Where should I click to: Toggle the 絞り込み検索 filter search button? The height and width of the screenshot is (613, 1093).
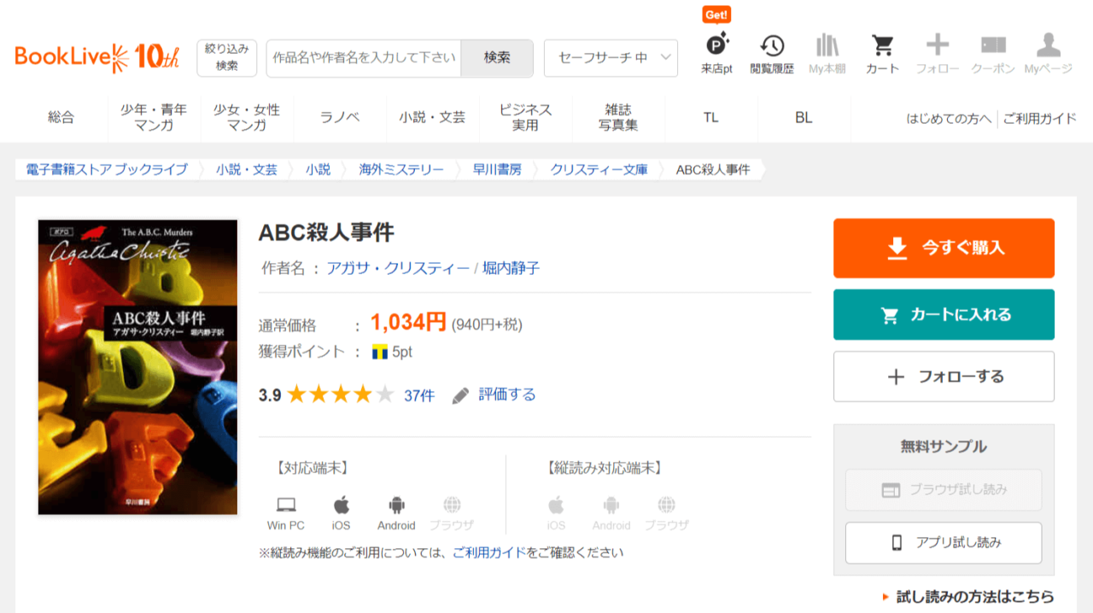pos(226,58)
